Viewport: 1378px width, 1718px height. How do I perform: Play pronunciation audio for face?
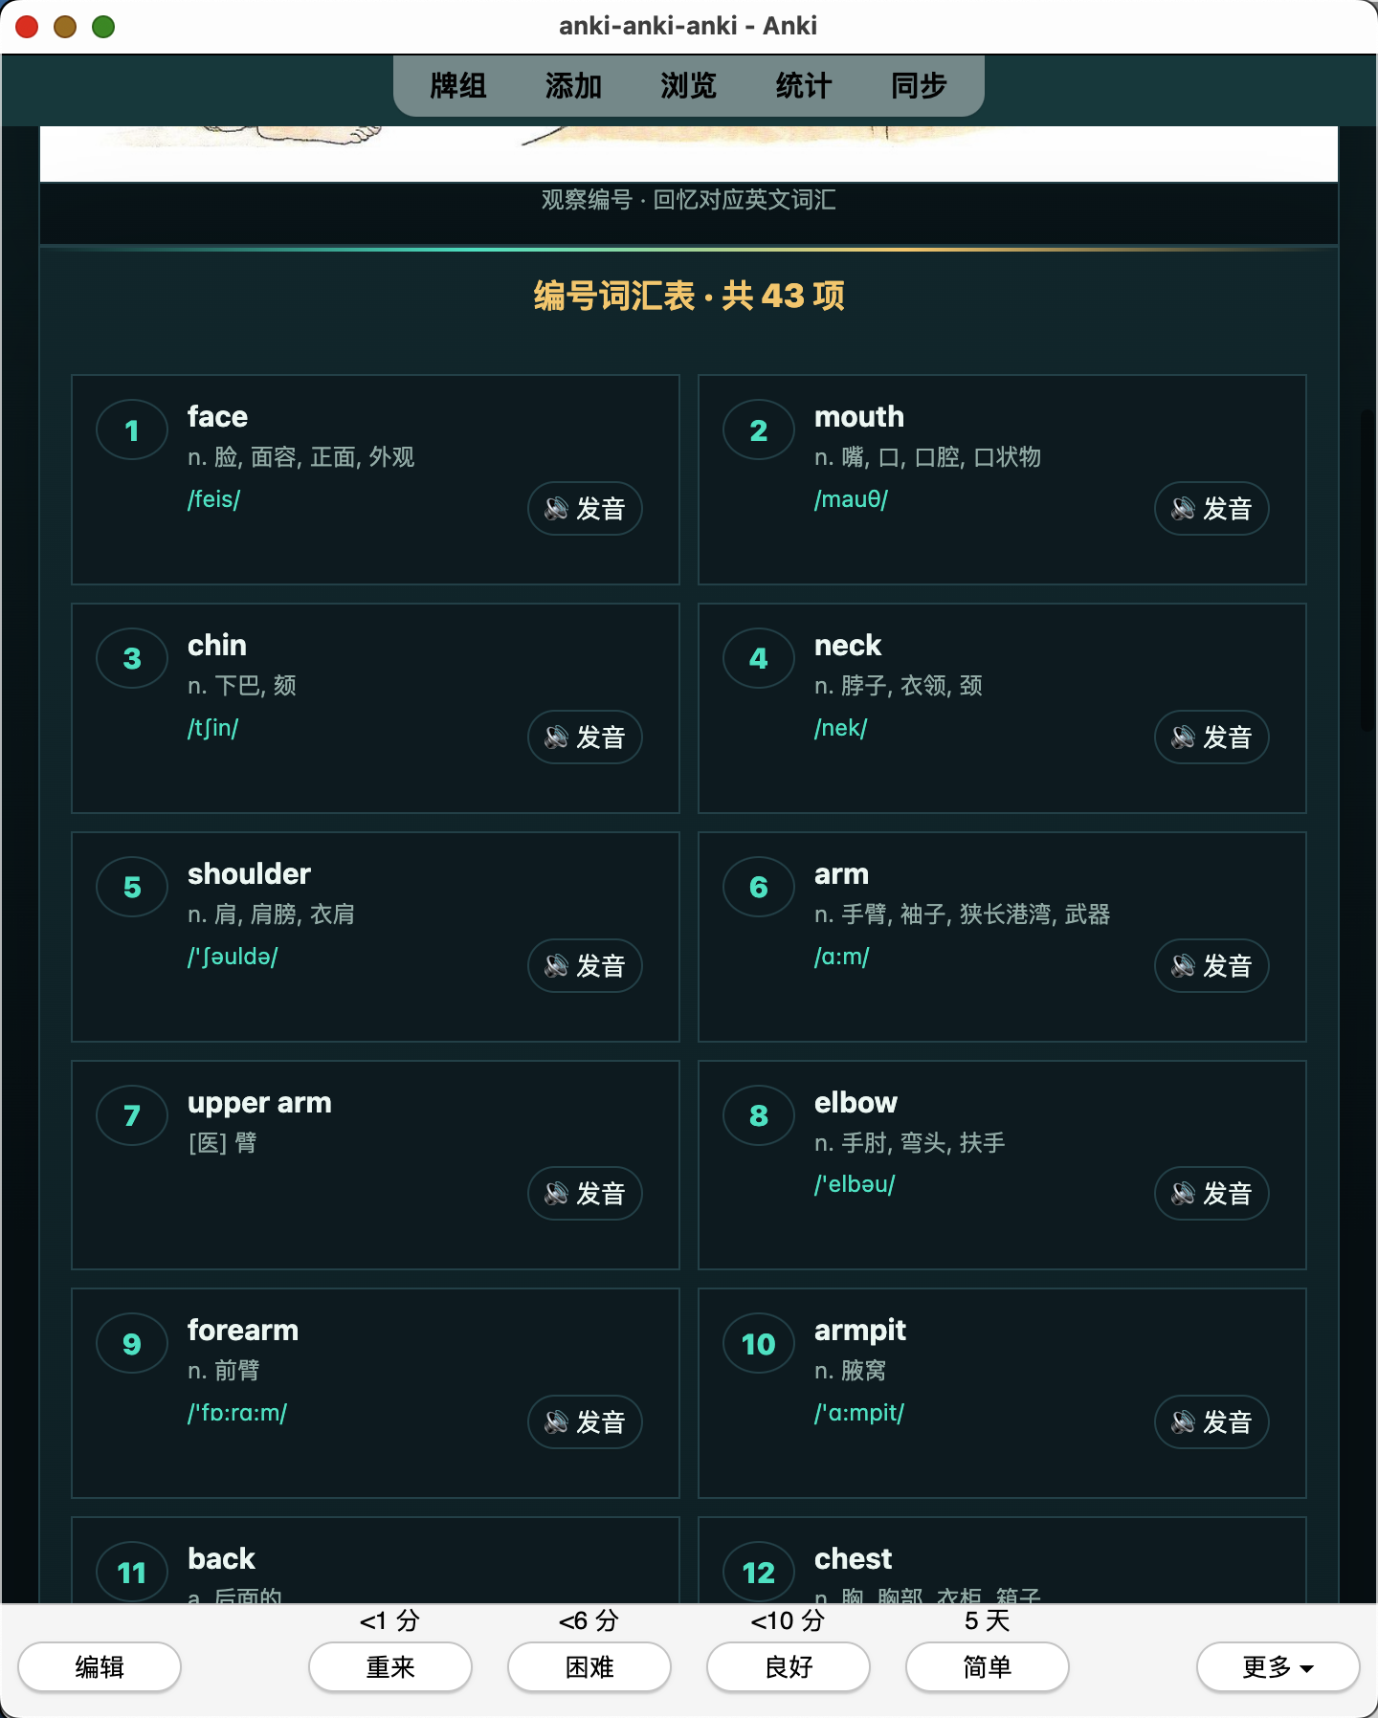(585, 508)
